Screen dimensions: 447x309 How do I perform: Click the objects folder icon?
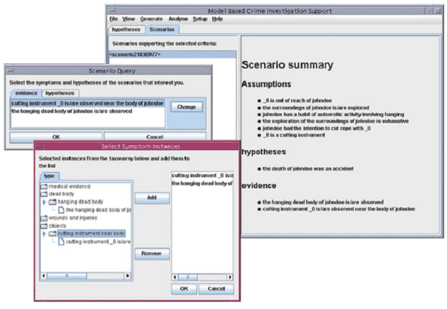[44, 226]
